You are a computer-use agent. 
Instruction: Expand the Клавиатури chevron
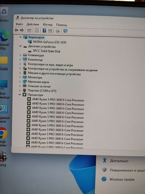tap(20, 55)
